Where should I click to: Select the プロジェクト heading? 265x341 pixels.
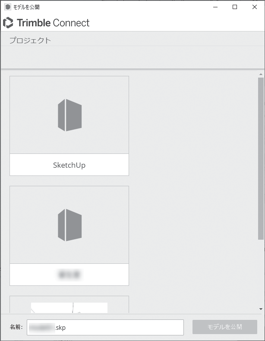(30, 41)
